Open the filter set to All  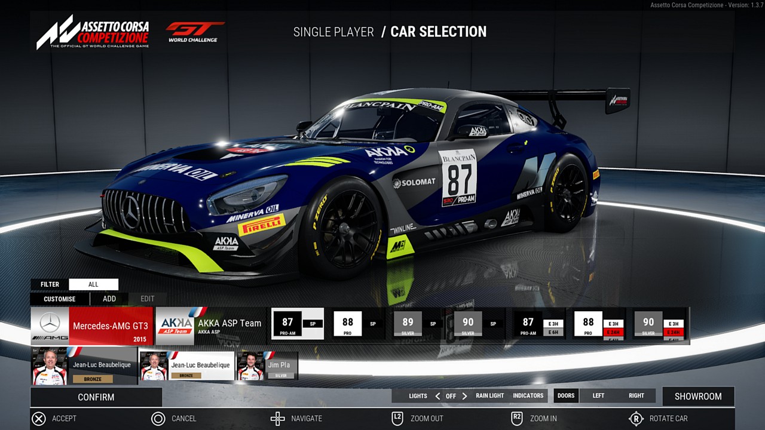(93, 284)
